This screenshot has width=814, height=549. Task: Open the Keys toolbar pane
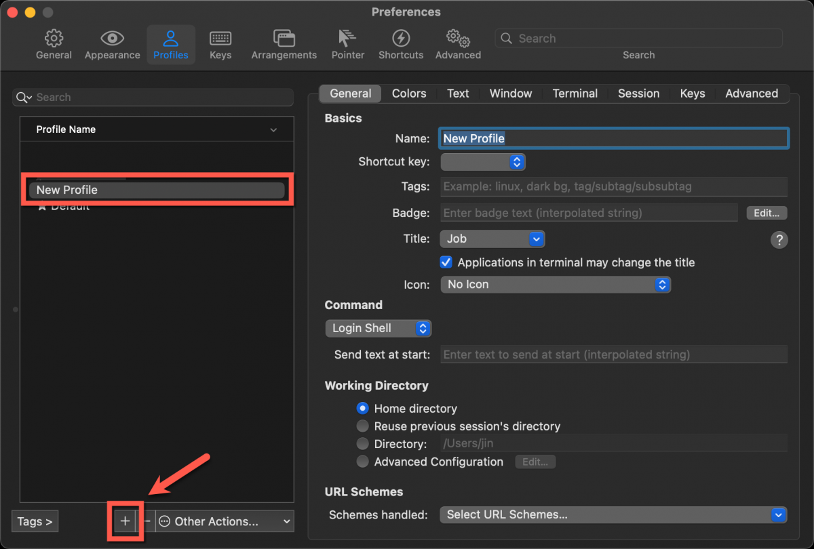(220, 45)
